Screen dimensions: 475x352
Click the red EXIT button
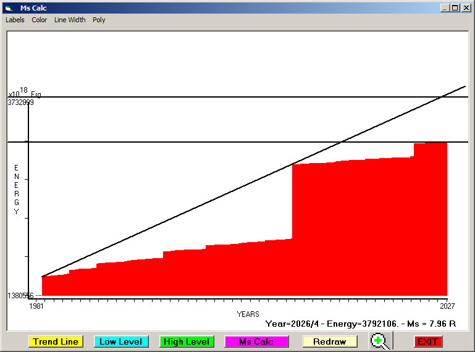(427, 342)
